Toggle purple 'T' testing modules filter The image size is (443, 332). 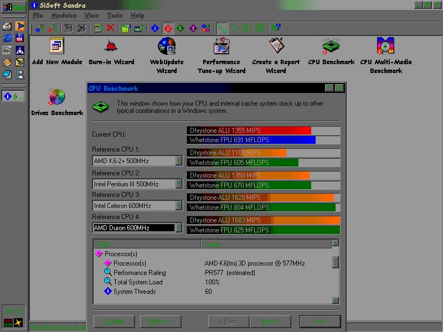click(193, 28)
